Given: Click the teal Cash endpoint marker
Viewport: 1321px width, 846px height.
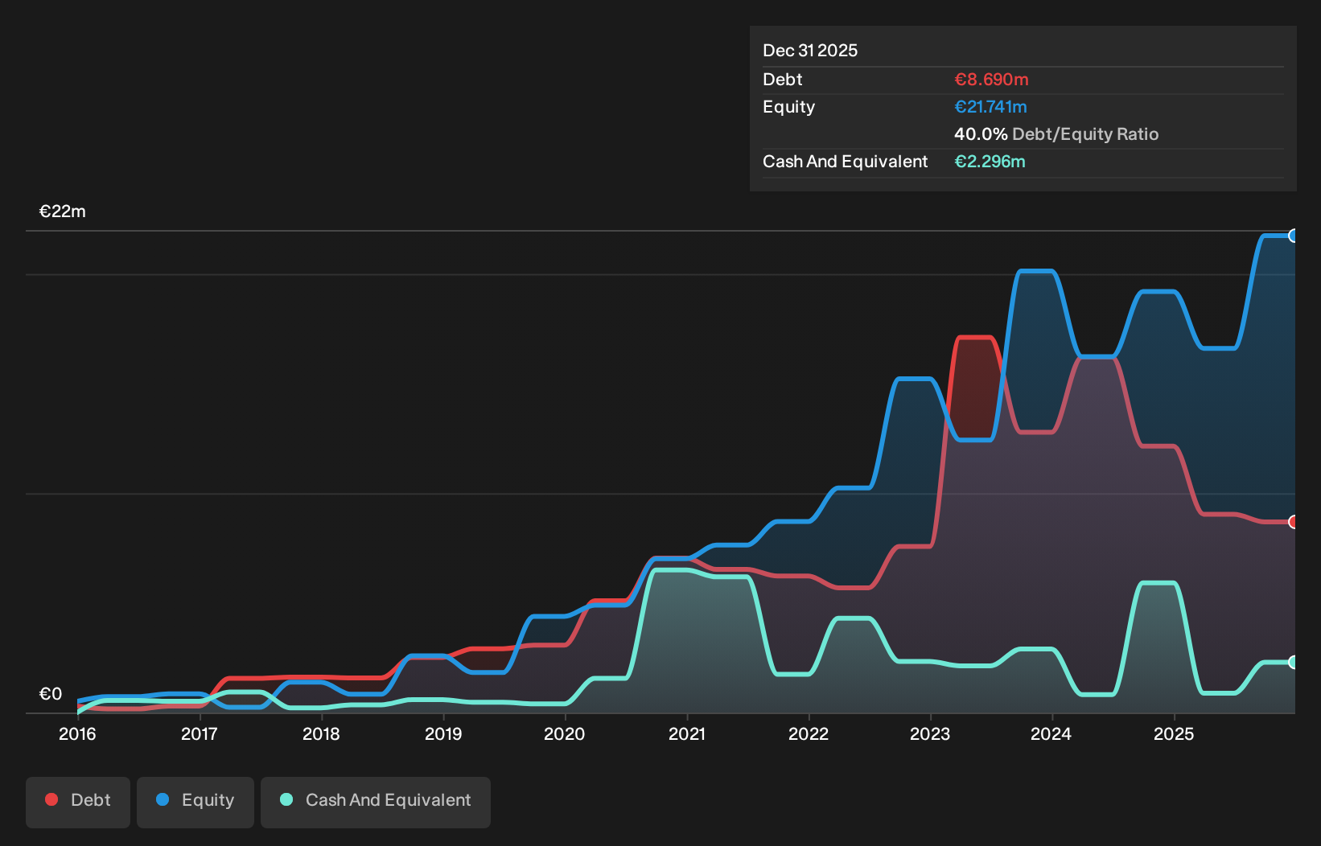Looking at the screenshot, I should click(x=1294, y=663).
